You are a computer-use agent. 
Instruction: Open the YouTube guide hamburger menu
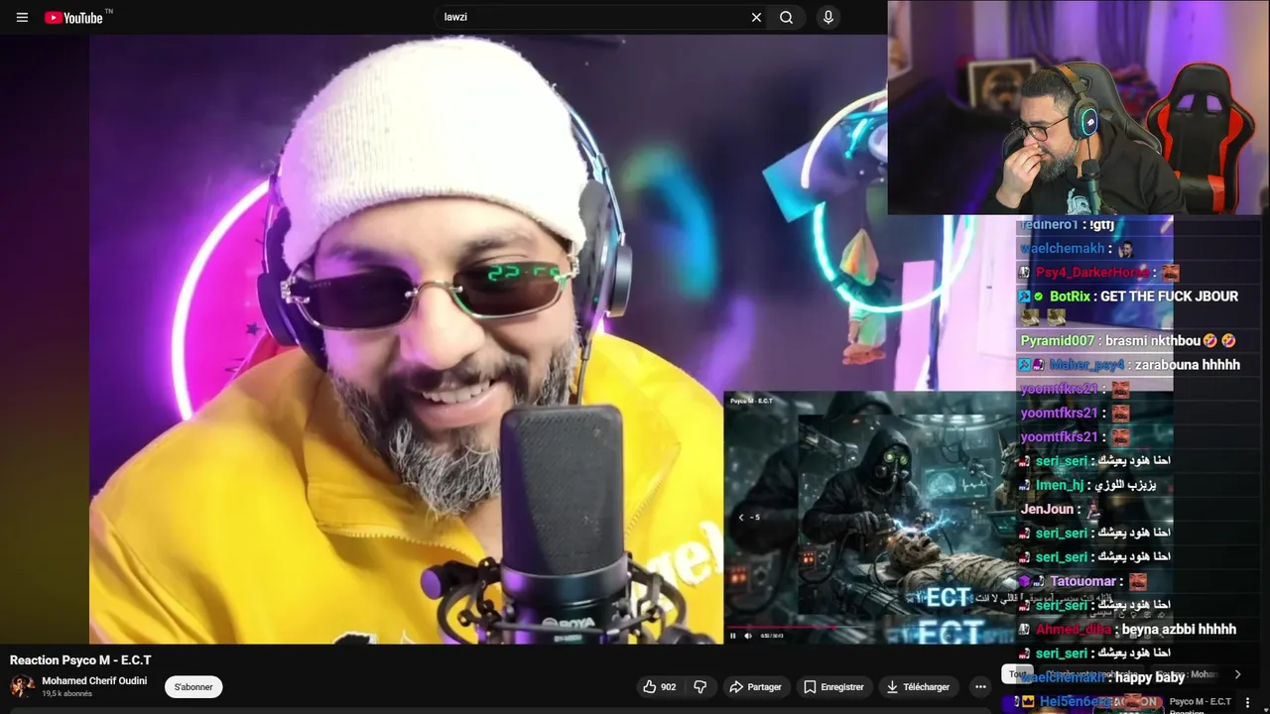pos(22,17)
